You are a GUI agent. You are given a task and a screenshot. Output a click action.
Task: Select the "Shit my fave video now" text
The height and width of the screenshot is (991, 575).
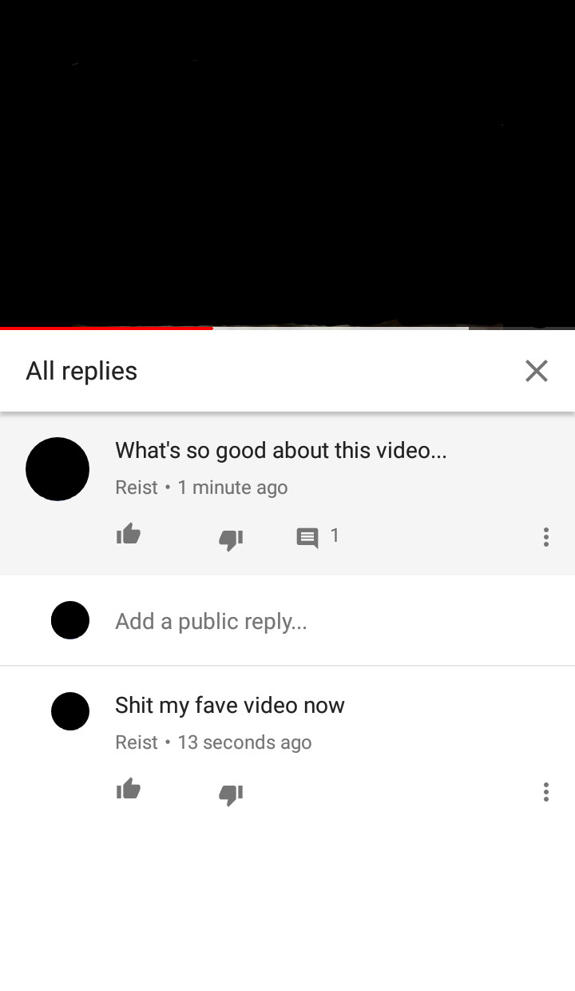tap(230, 705)
